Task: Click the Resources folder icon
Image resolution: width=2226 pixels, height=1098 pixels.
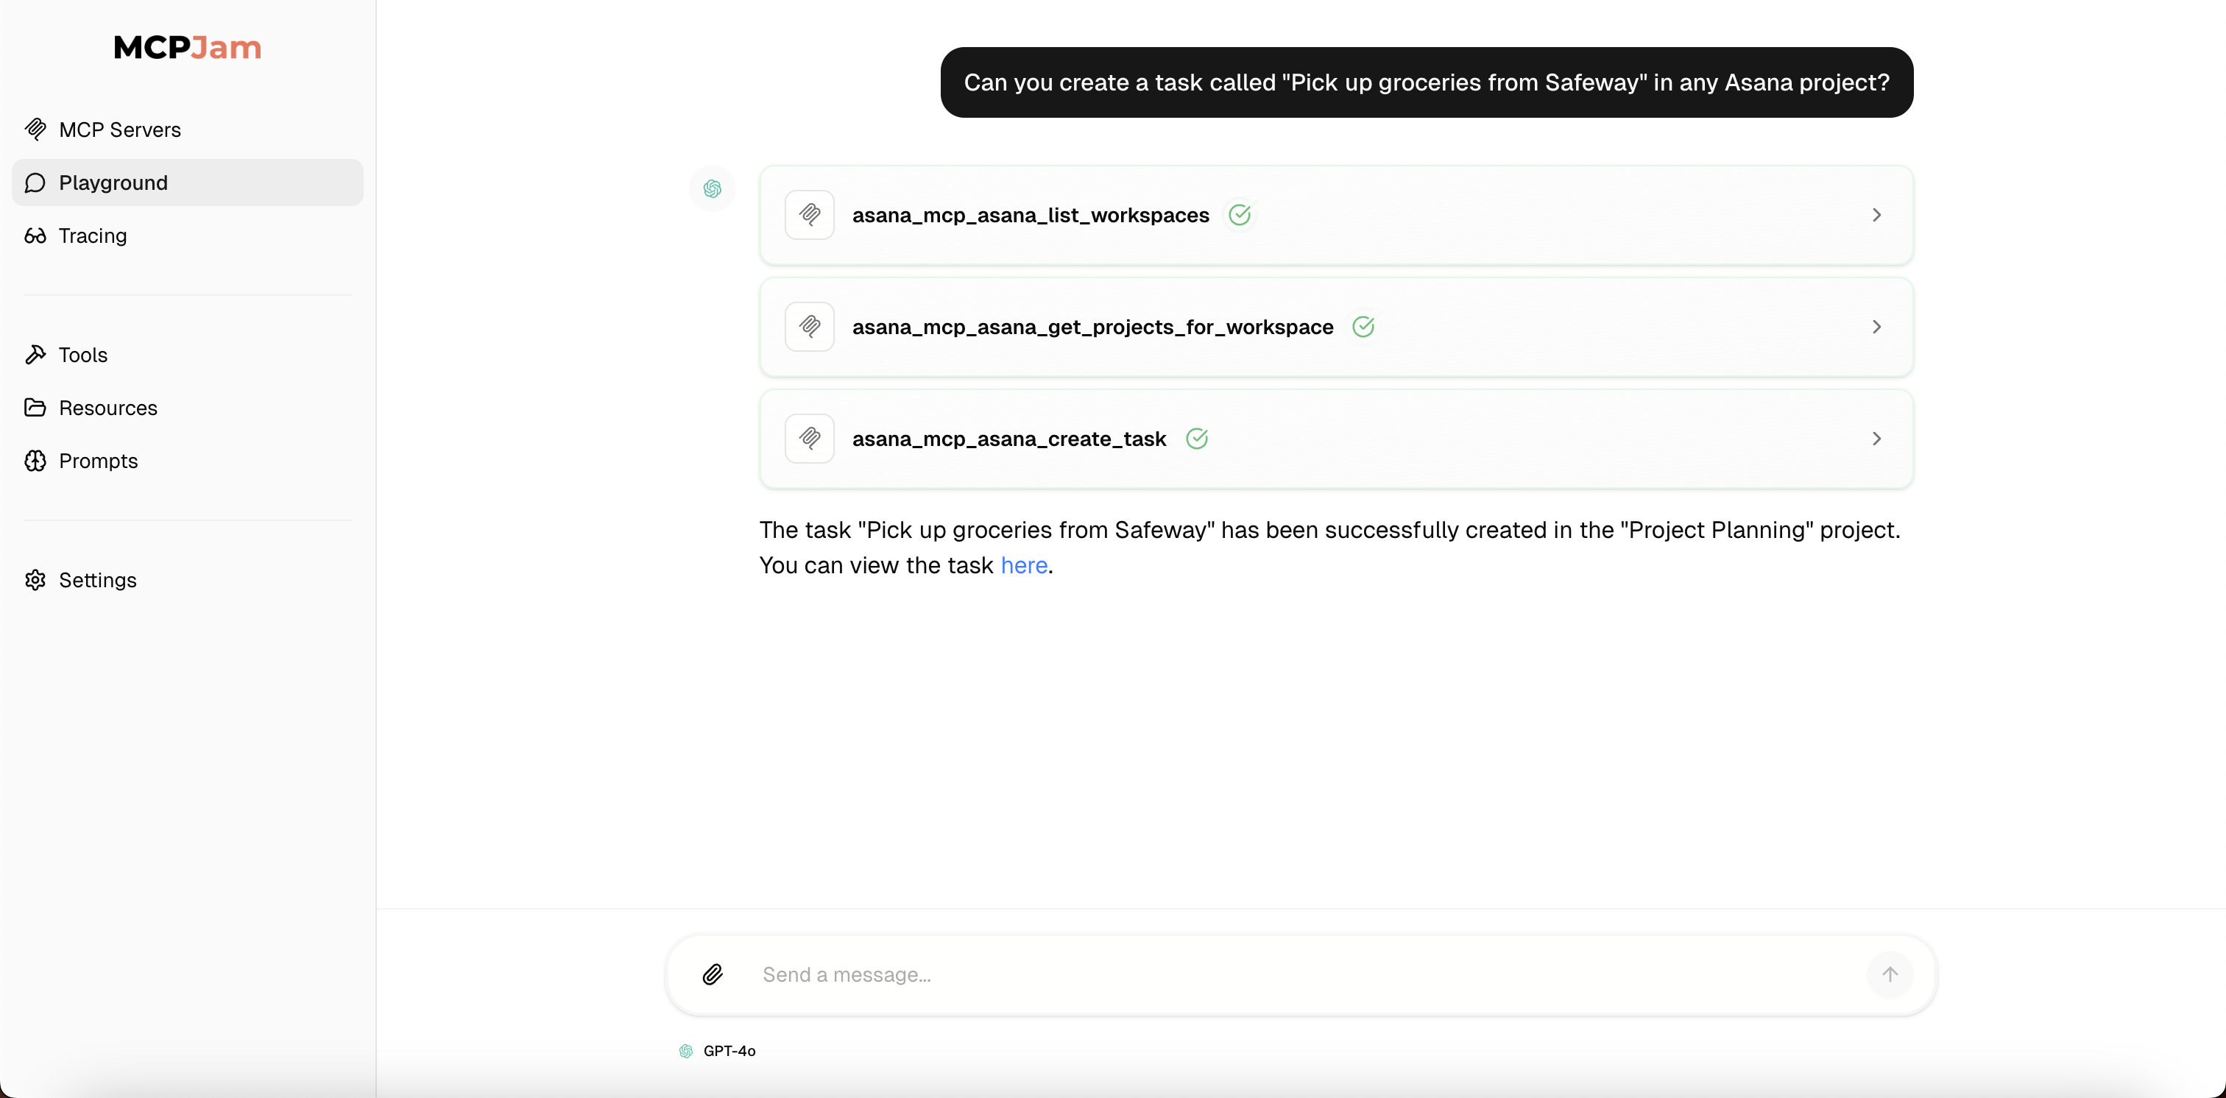Action: click(35, 408)
